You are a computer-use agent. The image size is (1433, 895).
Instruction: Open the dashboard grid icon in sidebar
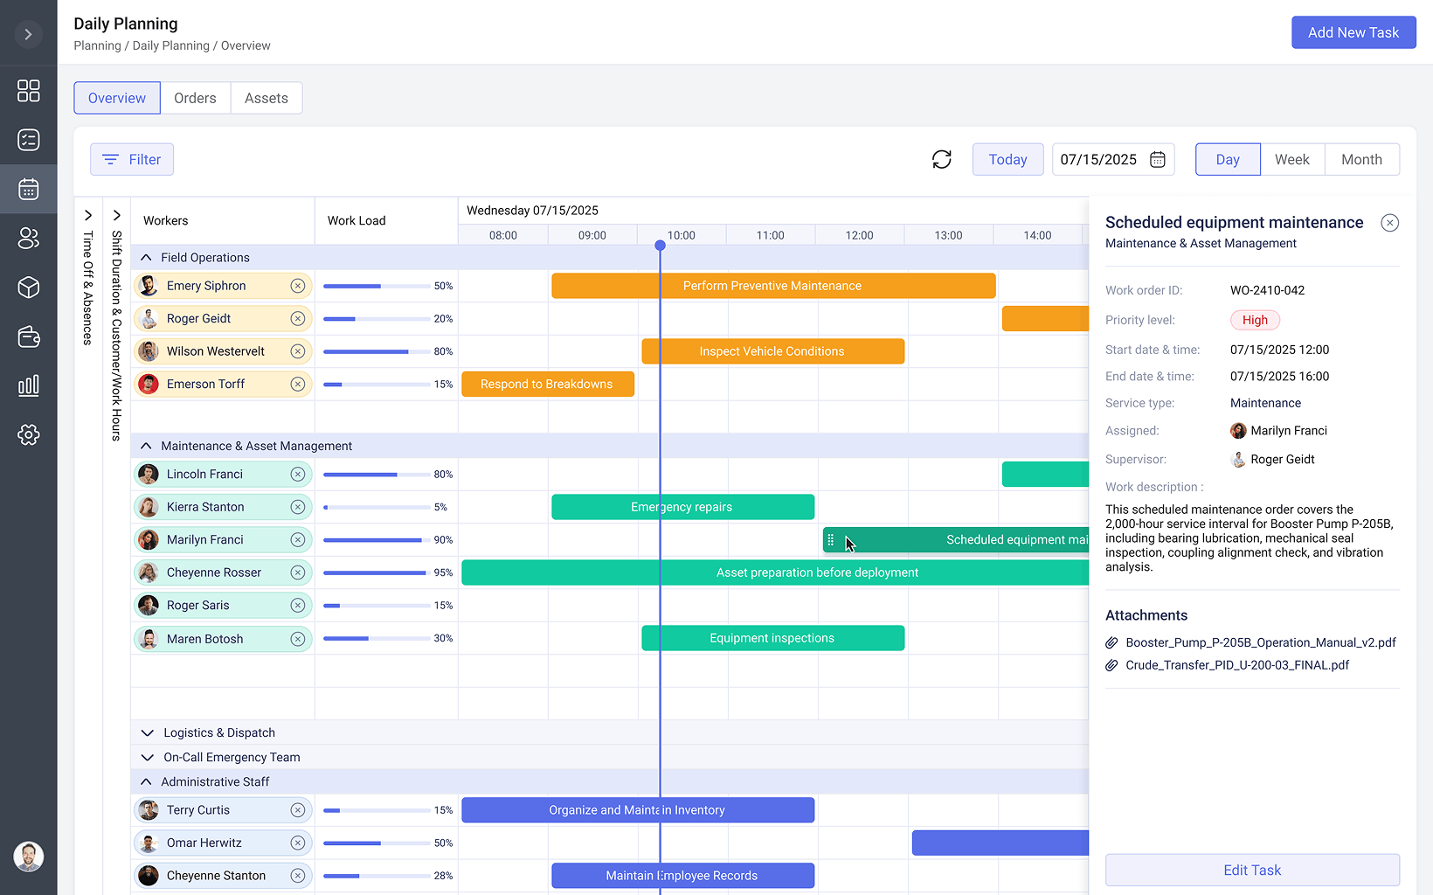pyautogui.click(x=28, y=91)
